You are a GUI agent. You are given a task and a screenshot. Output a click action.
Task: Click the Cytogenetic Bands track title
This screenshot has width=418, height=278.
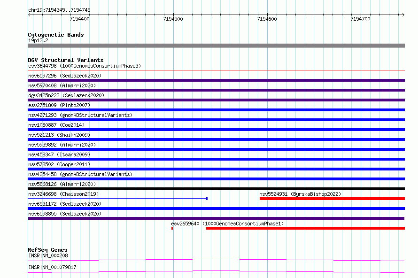pyautogui.click(x=56, y=35)
